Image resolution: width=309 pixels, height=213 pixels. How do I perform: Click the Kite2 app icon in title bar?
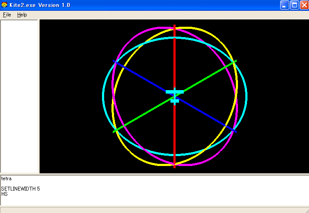(4, 5)
